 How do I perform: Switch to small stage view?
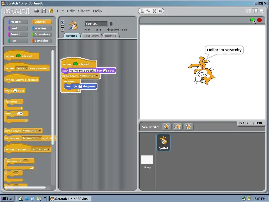click(248, 11)
